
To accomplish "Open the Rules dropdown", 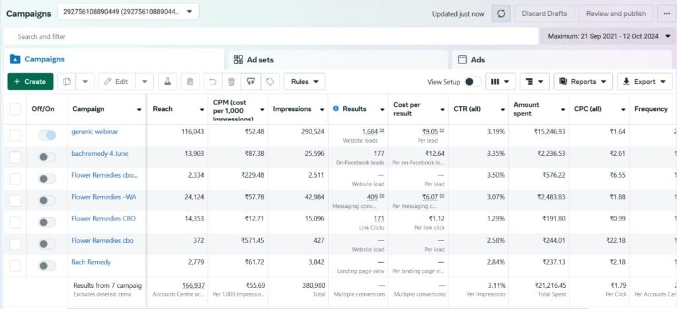I will (x=304, y=82).
